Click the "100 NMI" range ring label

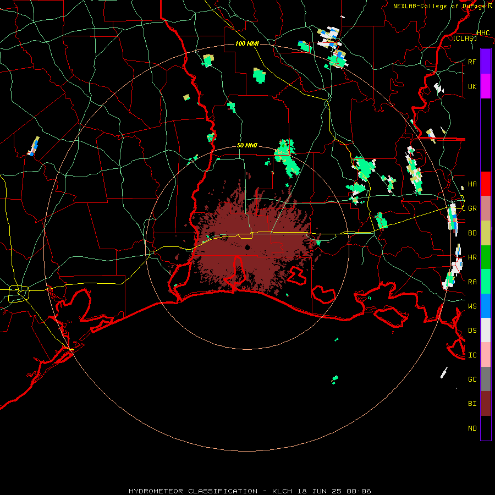pyautogui.click(x=247, y=43)
